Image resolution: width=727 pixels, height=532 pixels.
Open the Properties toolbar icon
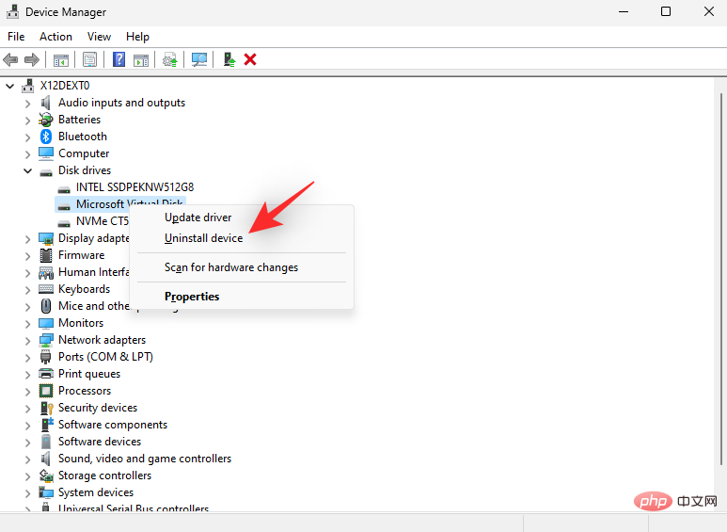point(89,59)
